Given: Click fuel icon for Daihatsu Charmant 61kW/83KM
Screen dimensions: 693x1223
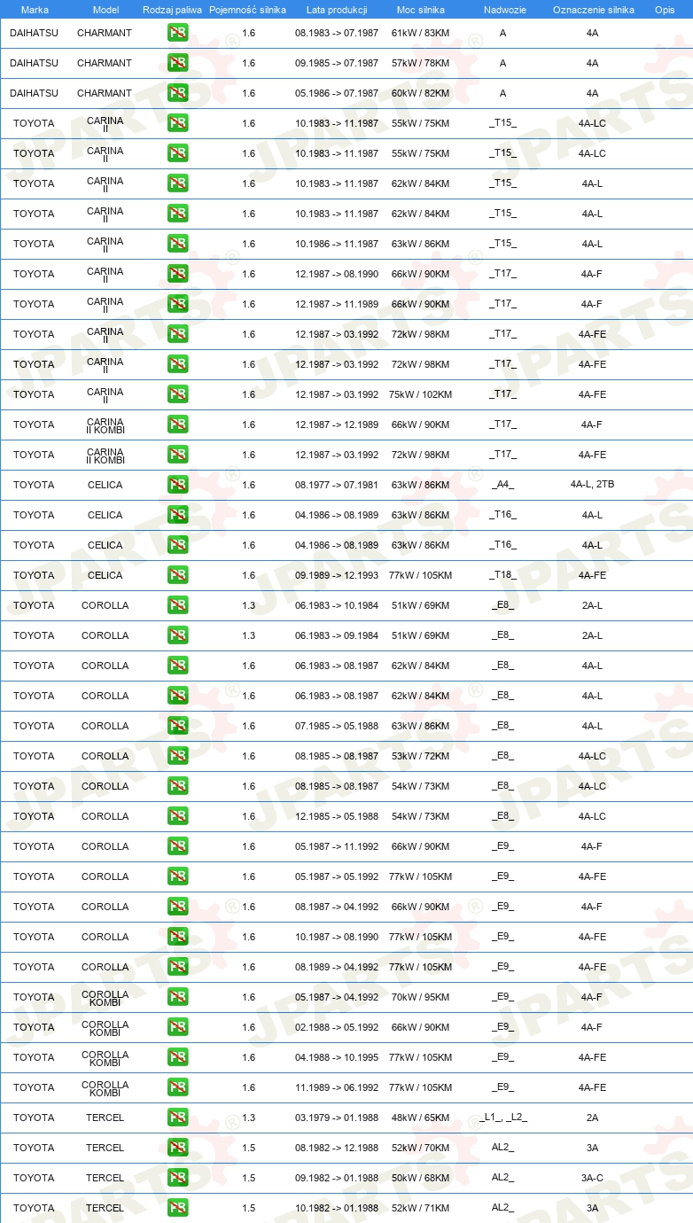Looking at the screenshot, I should [177, 33].
